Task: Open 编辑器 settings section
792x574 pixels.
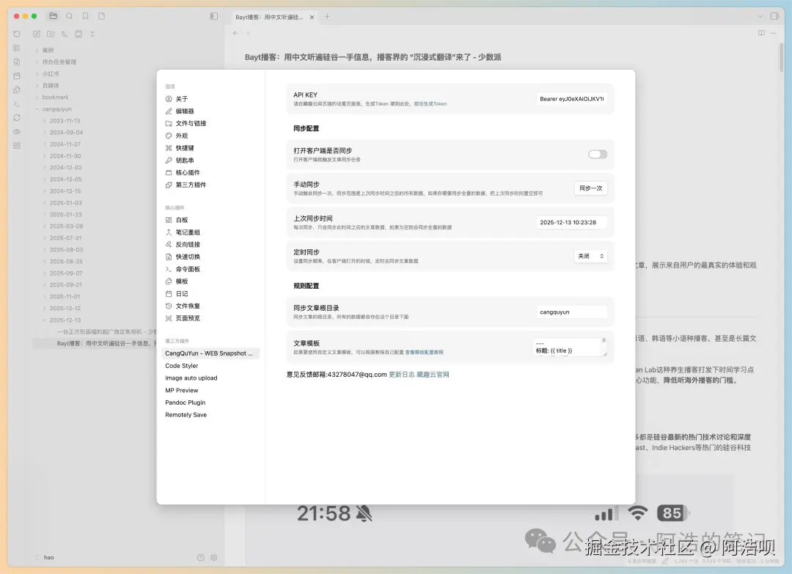Action: pyautogui.click(x=184, y=111)
